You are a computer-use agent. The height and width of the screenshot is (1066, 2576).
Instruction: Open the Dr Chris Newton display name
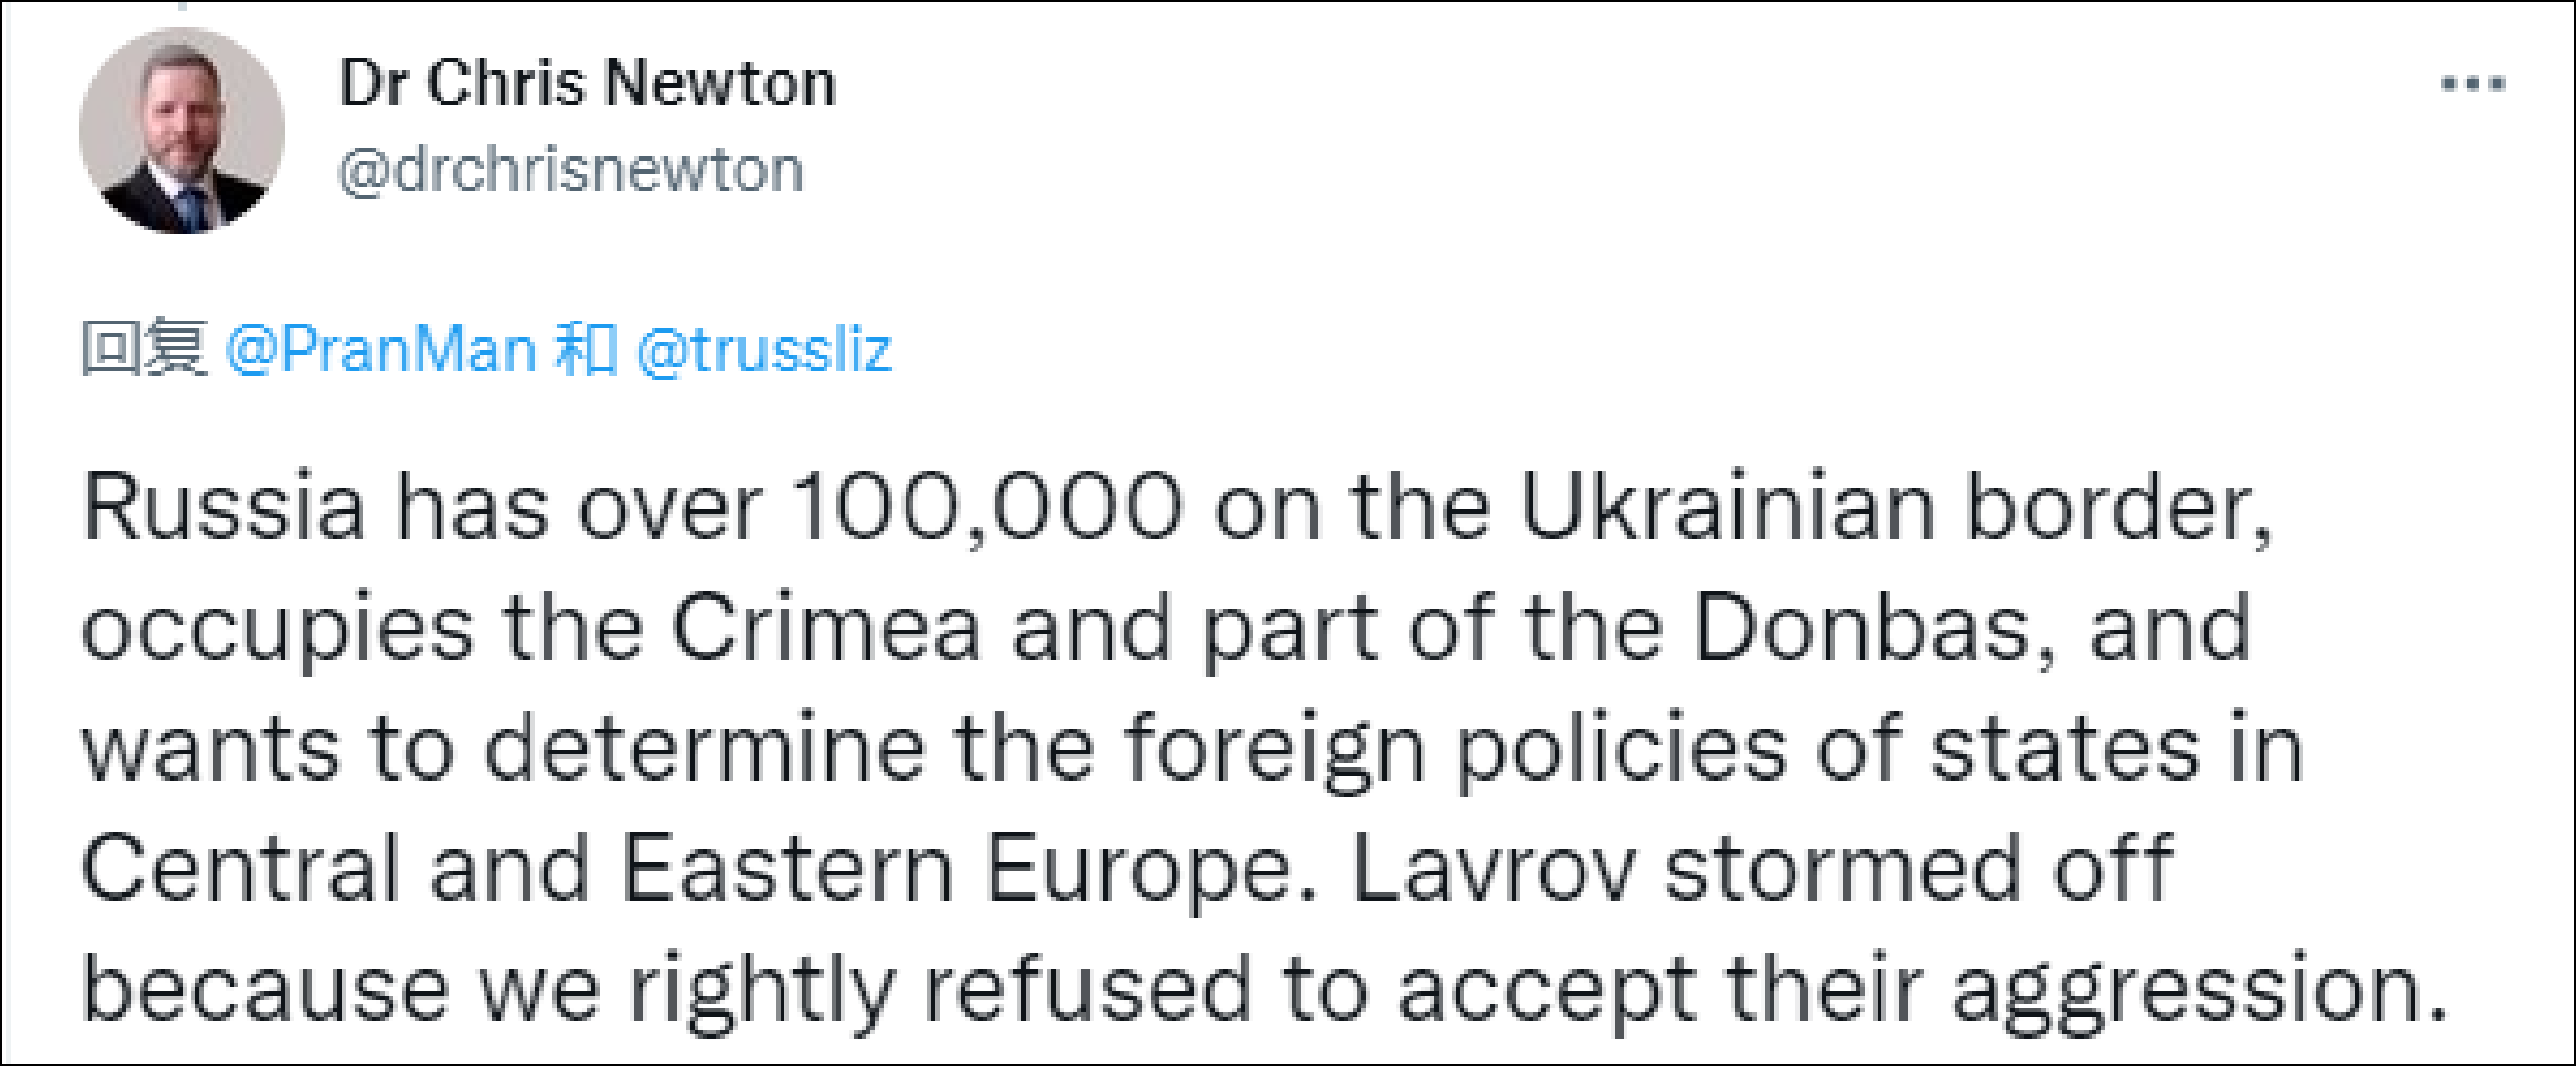pyautogui.click(x=587, y=83)
